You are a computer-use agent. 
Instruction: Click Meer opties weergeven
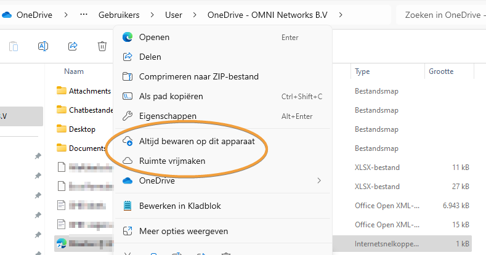point(184,231)
